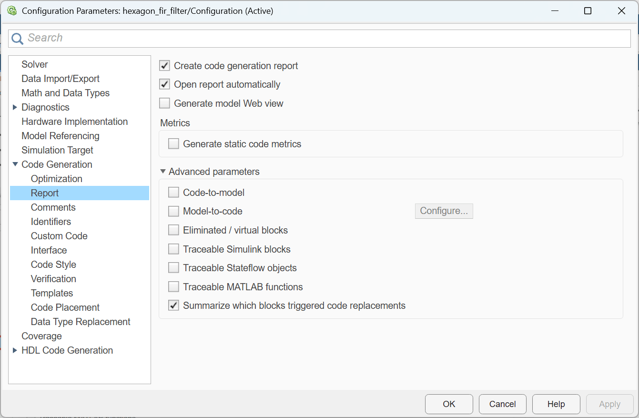Open Hardware Implementation pane
This screenshot has height=418, width=639.
click(x=74, y=122)
